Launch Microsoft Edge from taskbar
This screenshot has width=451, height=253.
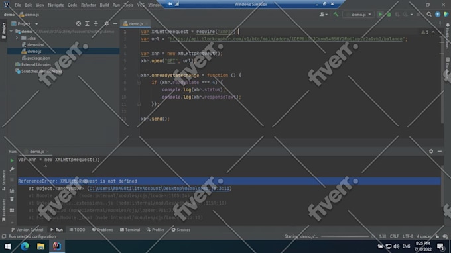[25, 246]
